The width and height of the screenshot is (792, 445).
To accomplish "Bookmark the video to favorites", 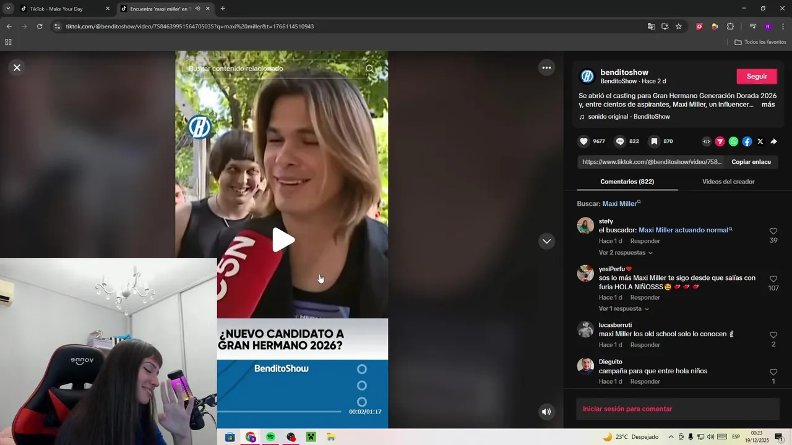I will (654, 142).
